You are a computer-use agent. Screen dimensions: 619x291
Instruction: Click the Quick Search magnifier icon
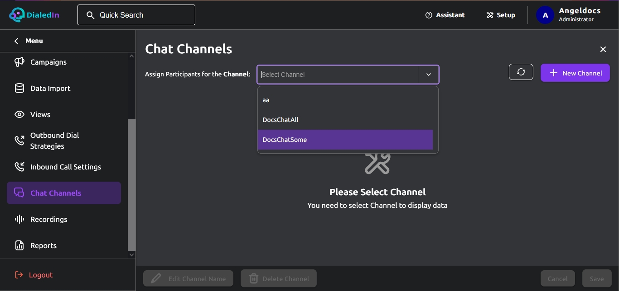point(91,15)
